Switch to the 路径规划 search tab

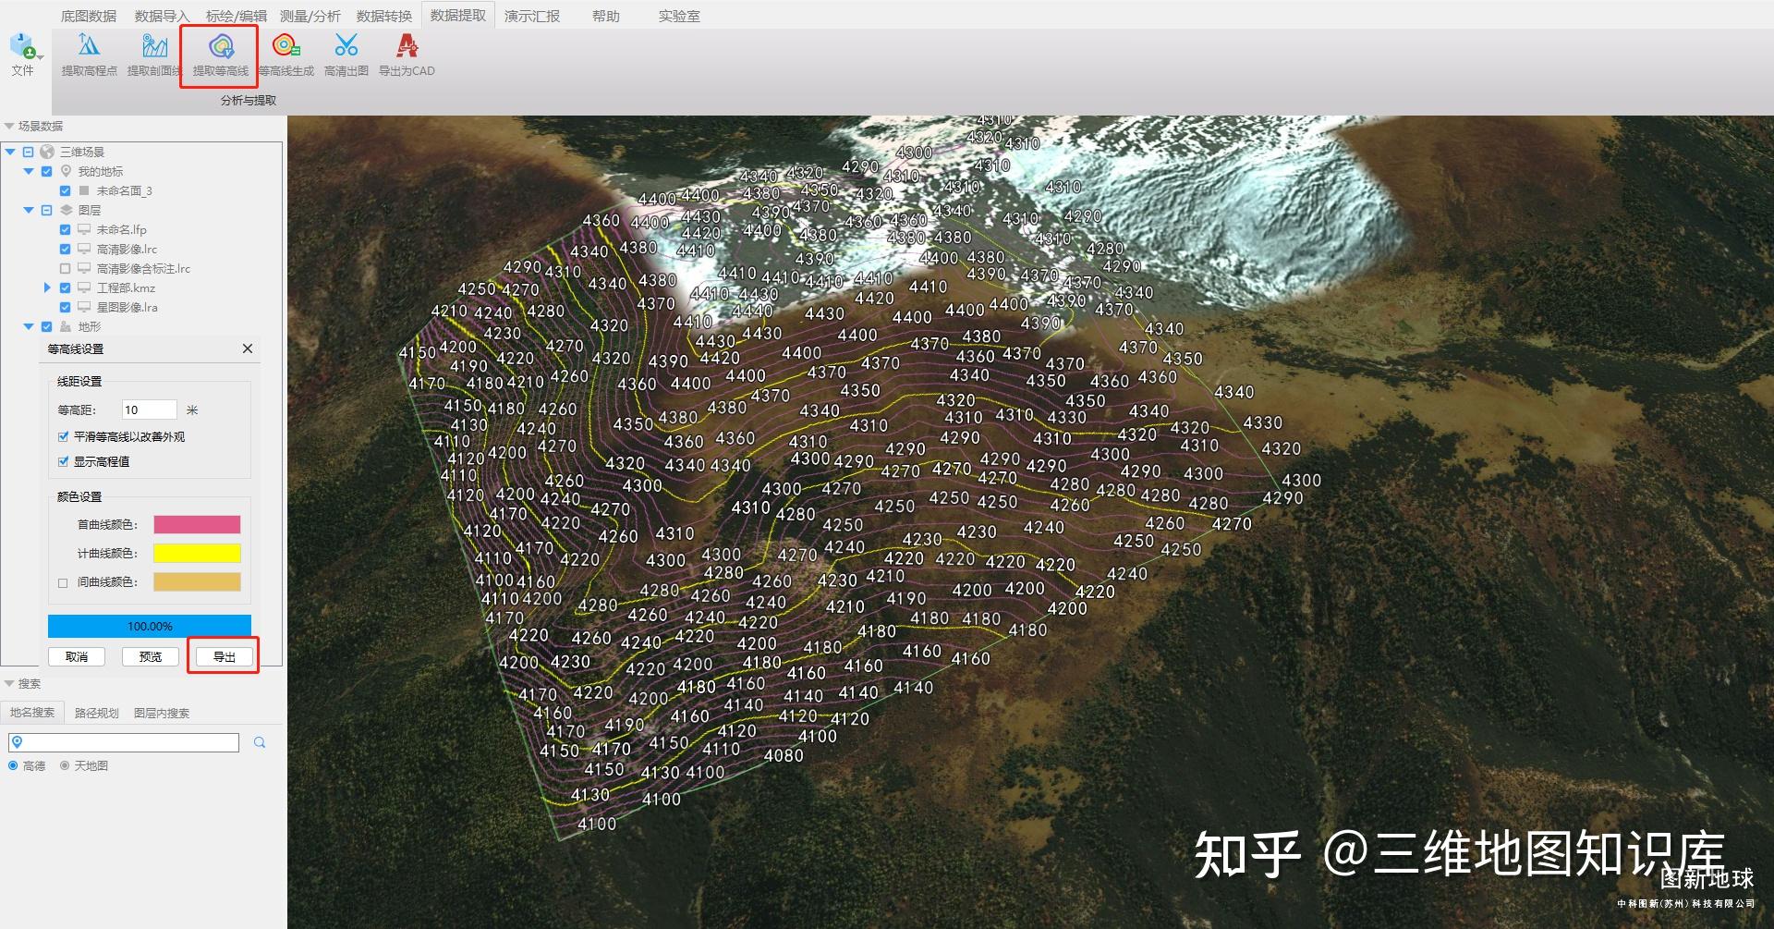point(97,713)
